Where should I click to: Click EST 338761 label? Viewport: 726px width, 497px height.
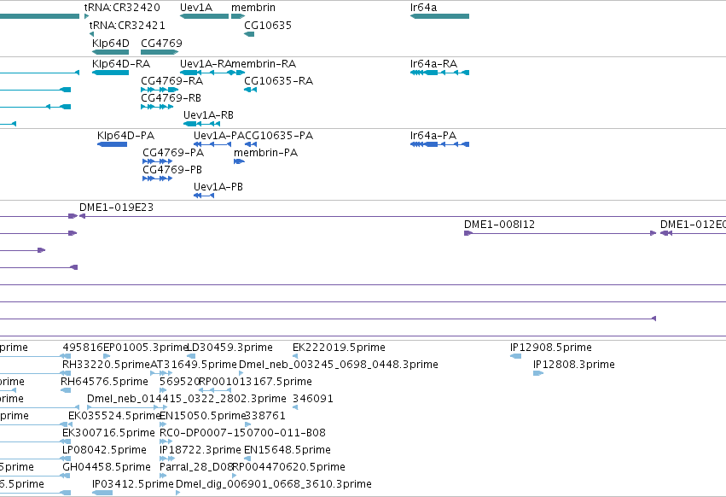coord(264,416)
